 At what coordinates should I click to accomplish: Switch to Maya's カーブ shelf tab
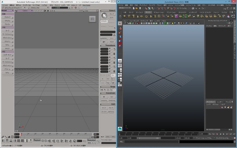(131, 12)
